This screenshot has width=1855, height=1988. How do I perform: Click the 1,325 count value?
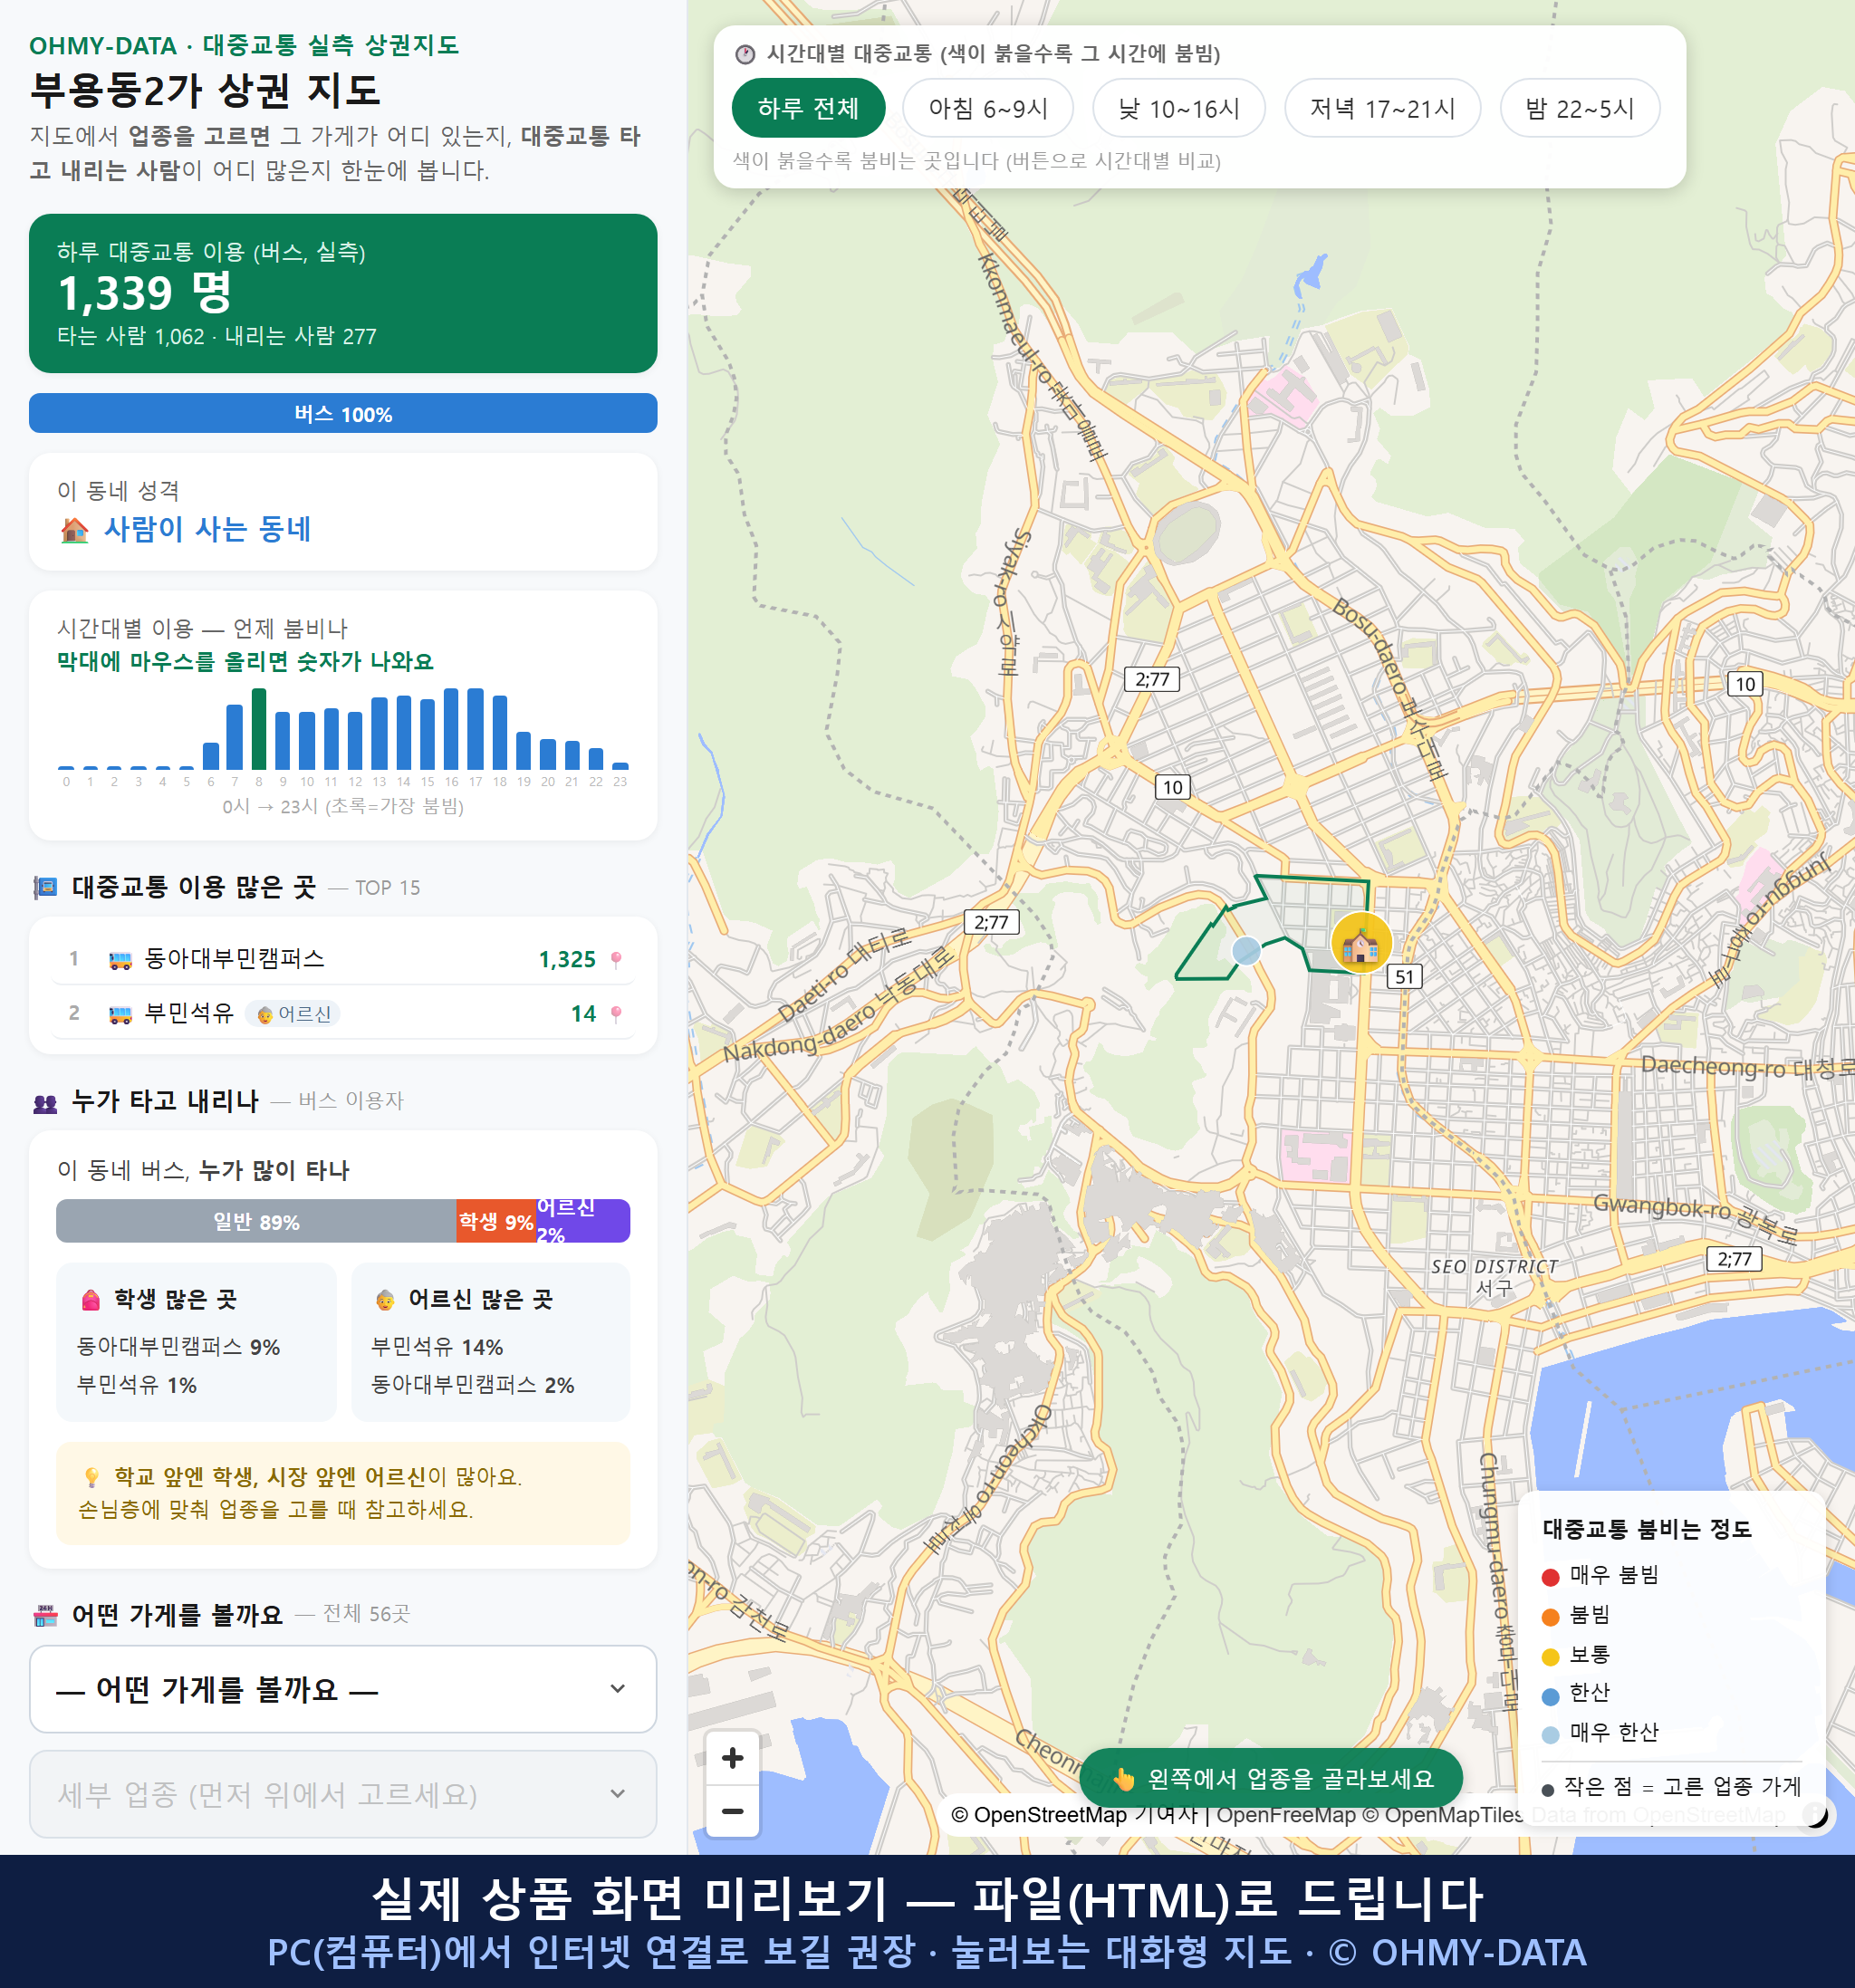point(567,959)
